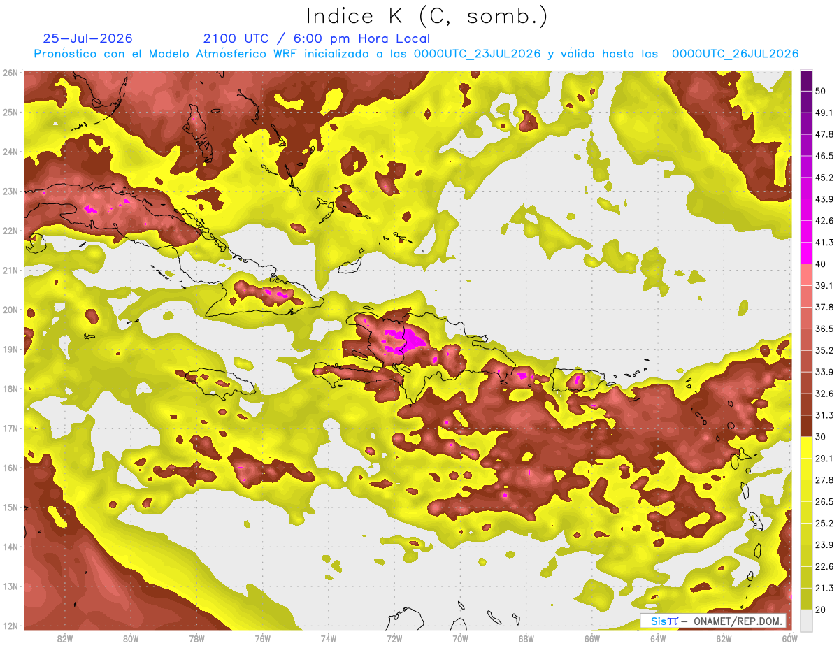
Task: Select the date text "25-Jul-2026"
Action: point(87,38)
